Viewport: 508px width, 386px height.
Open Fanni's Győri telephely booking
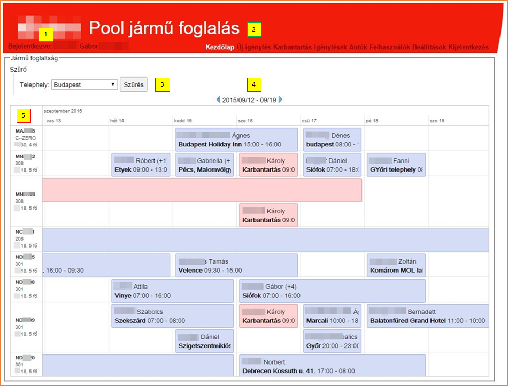(x=396, y=165)
